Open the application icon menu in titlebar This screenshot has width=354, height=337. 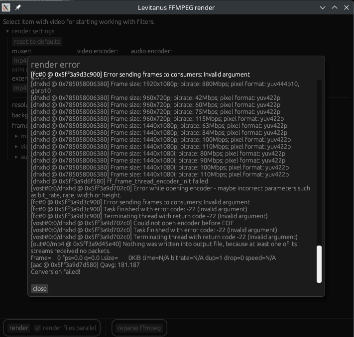(x=6, y=7)
